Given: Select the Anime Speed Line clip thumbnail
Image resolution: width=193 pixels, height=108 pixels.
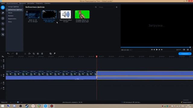Looking at the screenshot, I should (49, 14).
